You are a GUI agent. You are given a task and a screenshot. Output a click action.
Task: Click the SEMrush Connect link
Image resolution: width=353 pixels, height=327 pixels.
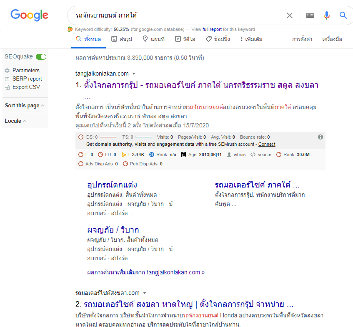click(267, 144)
